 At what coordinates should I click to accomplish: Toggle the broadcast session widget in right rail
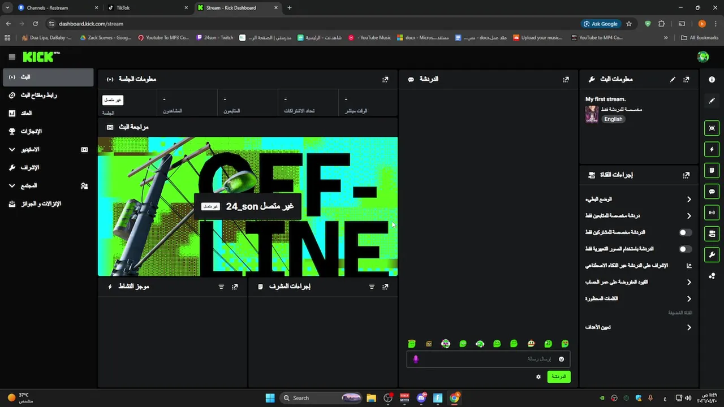click(712, 213)
